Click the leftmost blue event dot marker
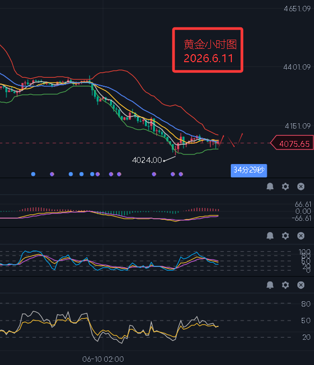 tap(33, 174)
